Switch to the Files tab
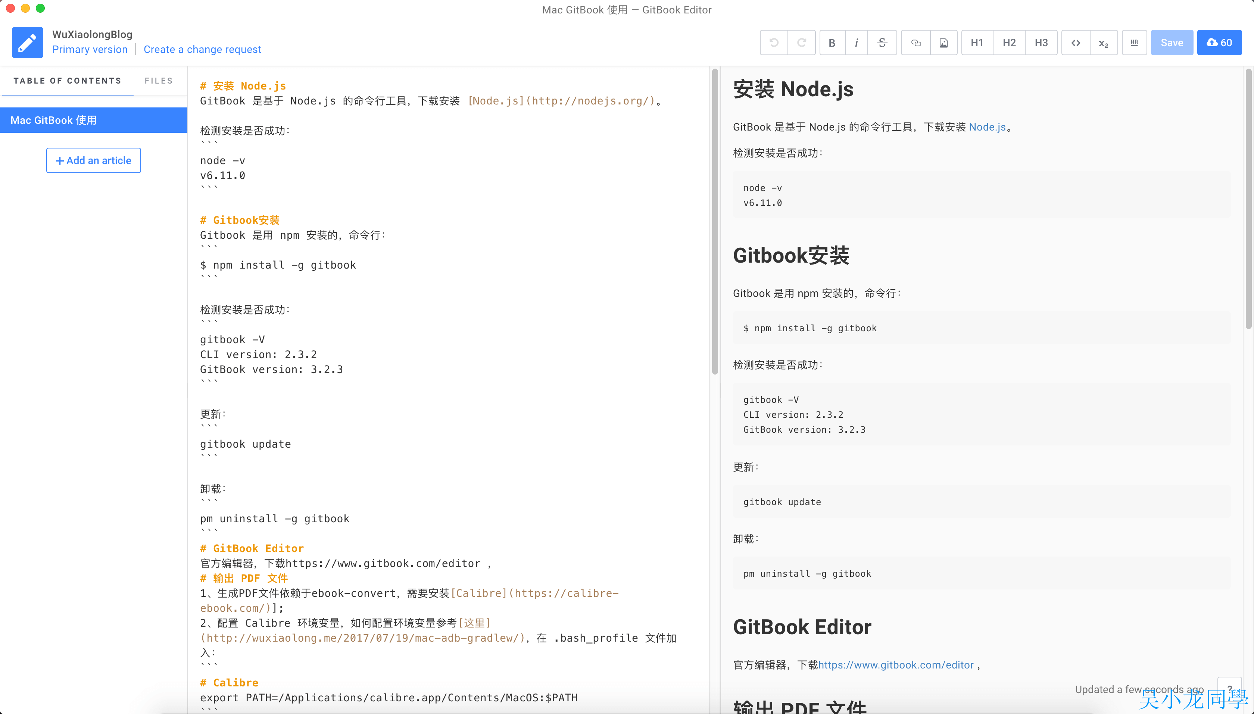Image resolution: width=1254 pixels, height=714 pixels. click(159, 81)
